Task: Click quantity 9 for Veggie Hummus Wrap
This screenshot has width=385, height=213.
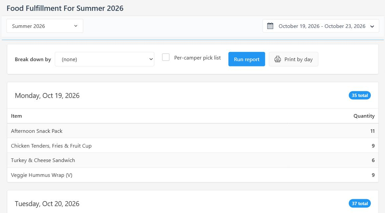Action: (373, 175)
